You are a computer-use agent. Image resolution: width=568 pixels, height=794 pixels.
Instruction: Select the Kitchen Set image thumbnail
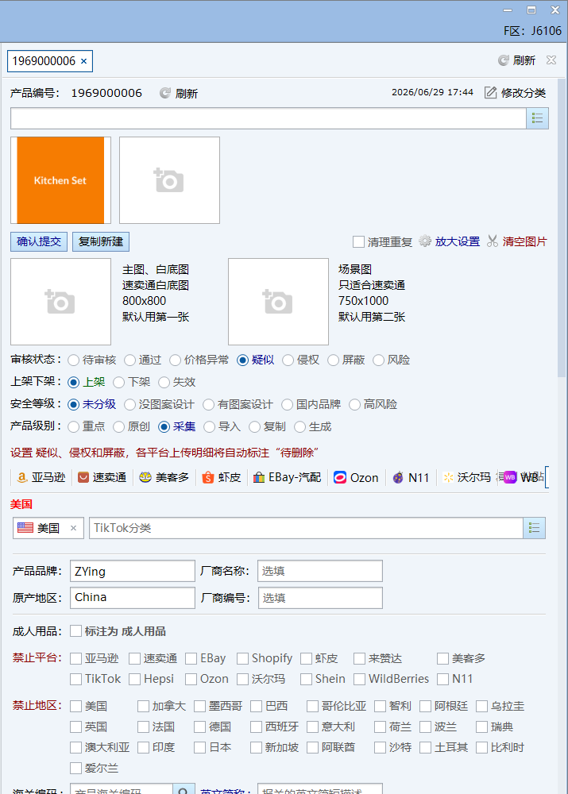click(x=61, y=180)
